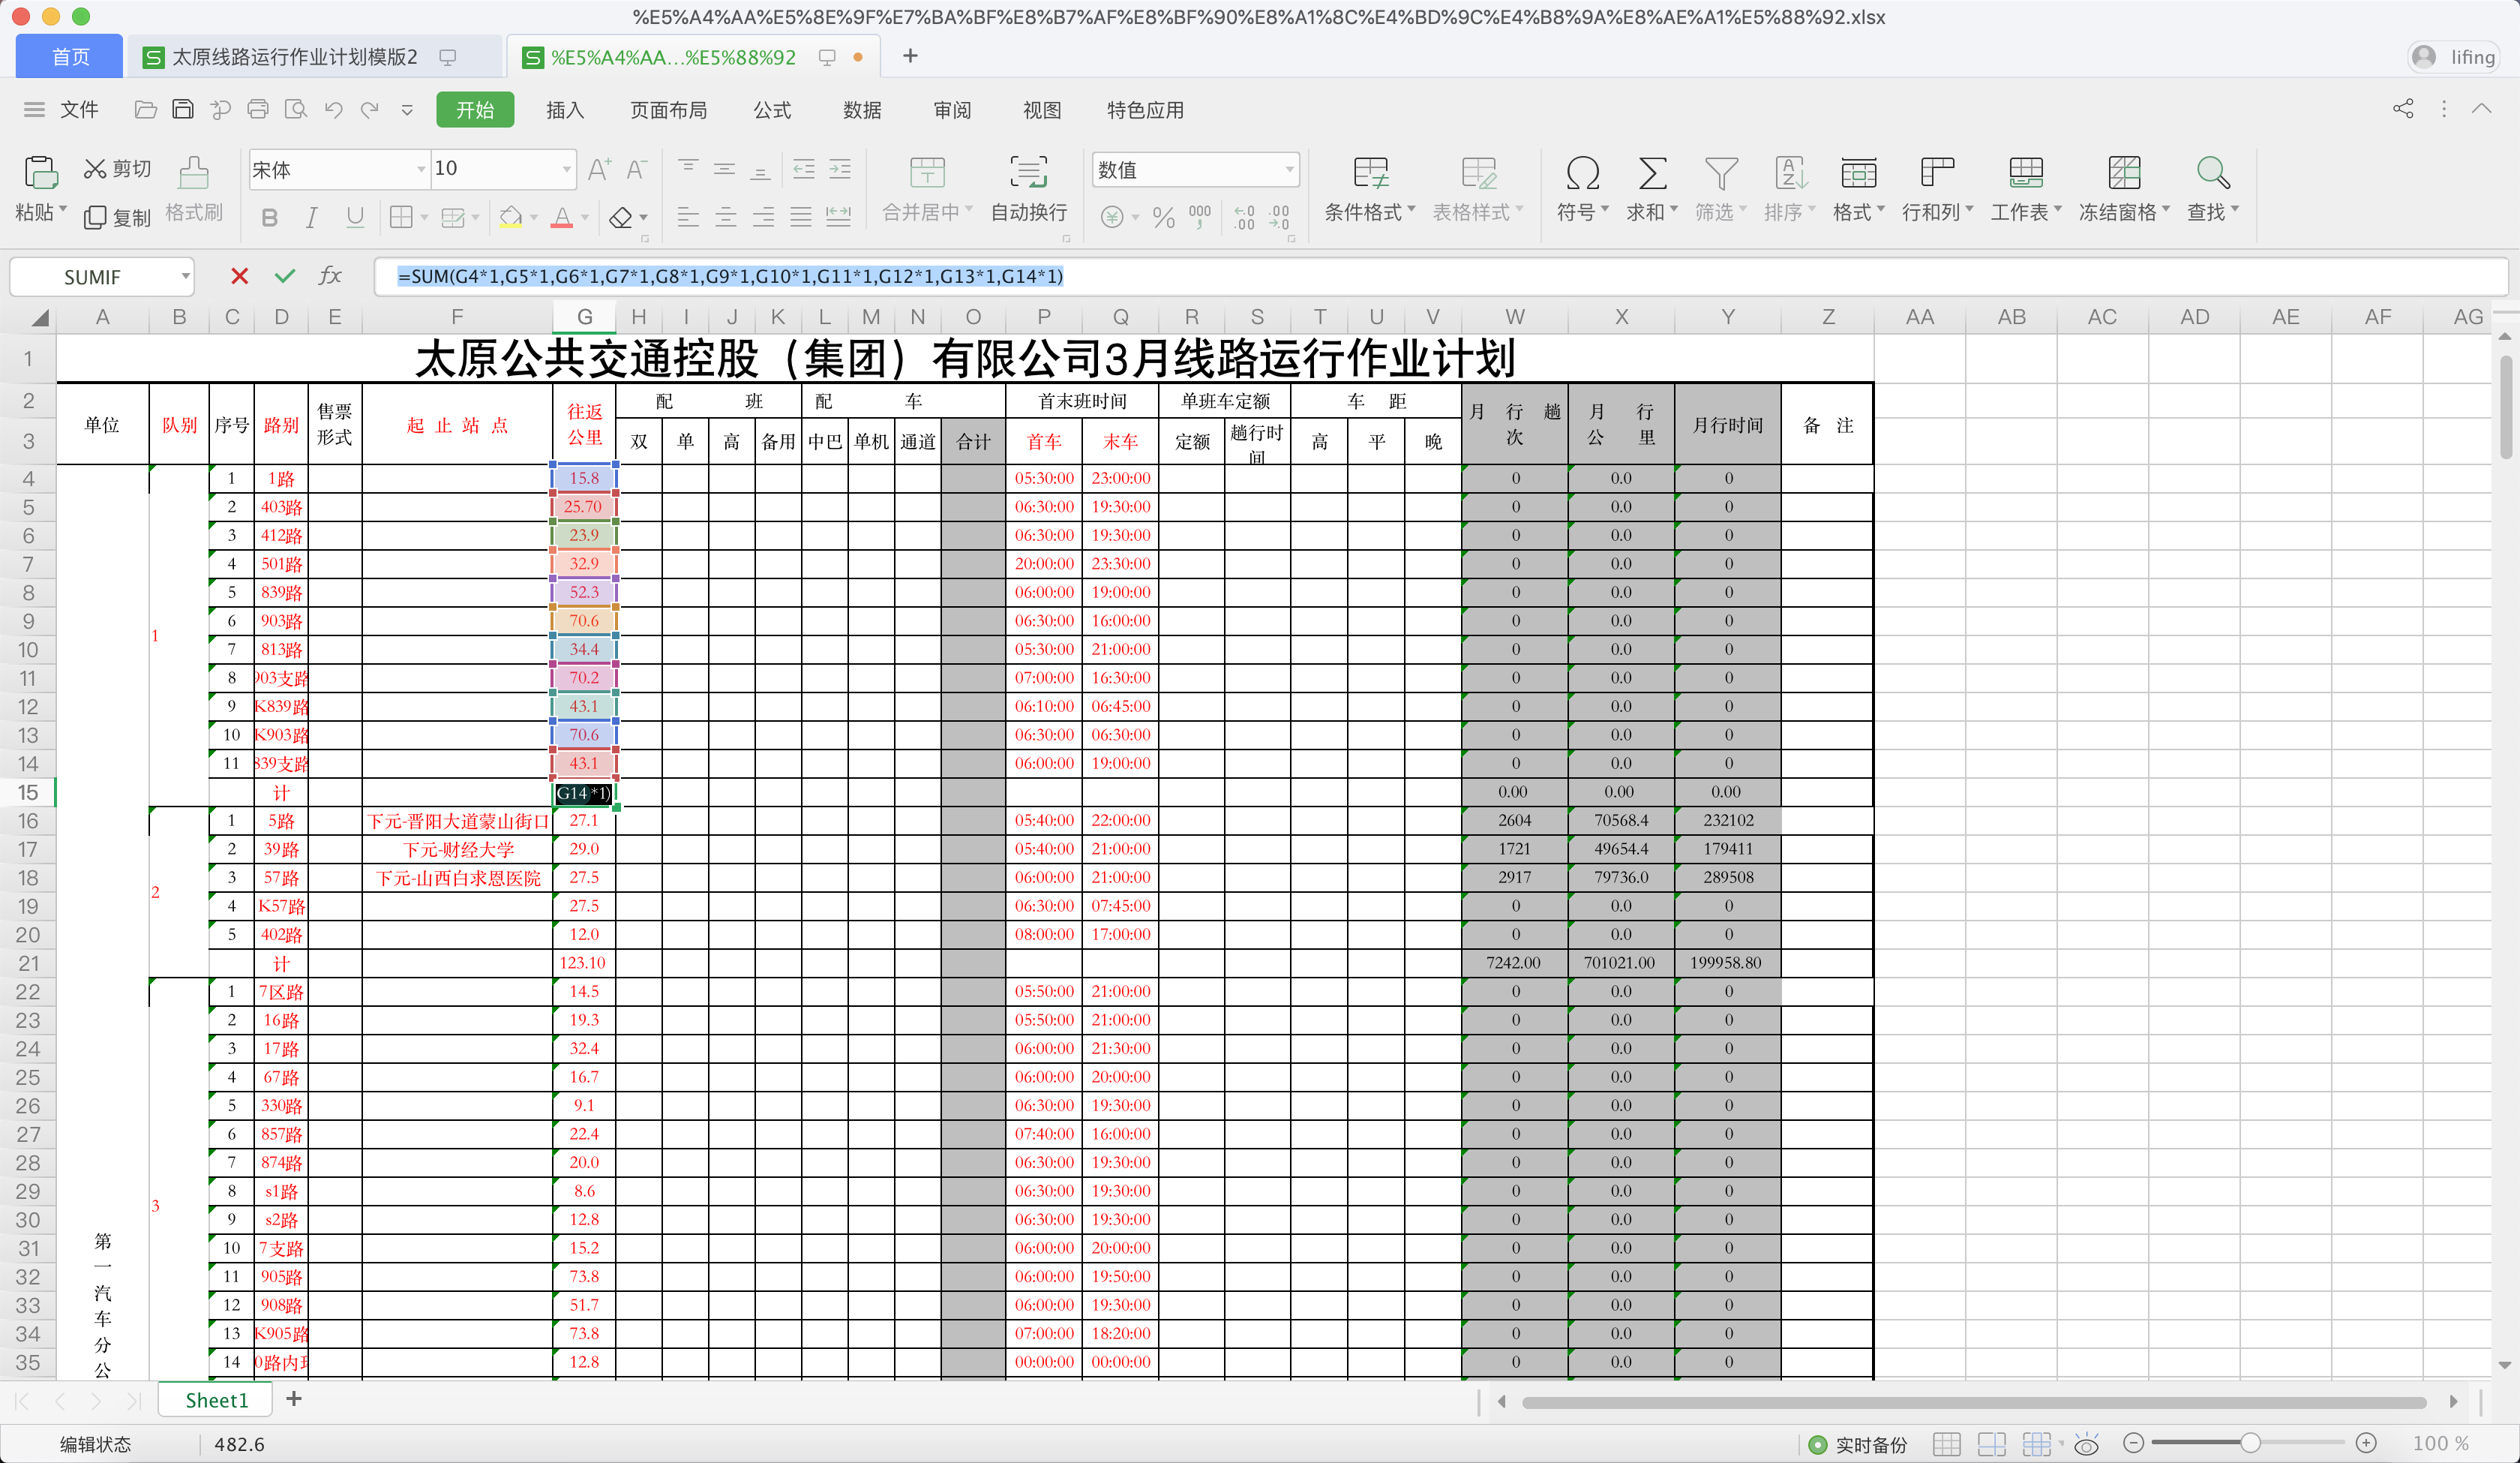The width and height of the screenshot is (2520, 1463).
Task: Toggle Italic formatting
Action: 312,217
